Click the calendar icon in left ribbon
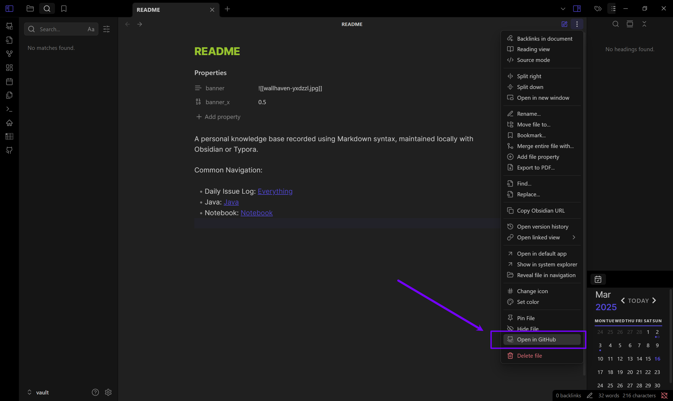673x401 pixels. [9, 81]
